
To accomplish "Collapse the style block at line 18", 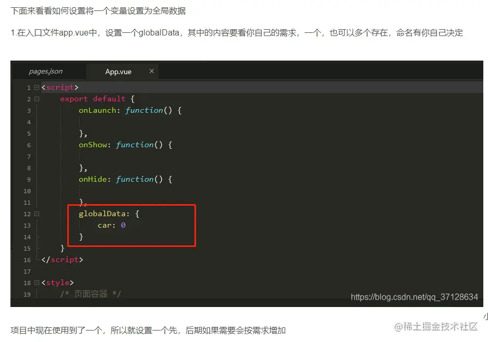I will tap(36, 283).
